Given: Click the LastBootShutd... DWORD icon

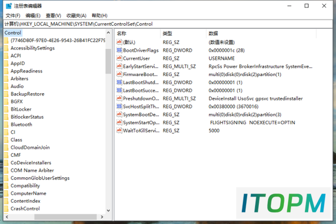Looking at the screenshot, I should coord(119,82).
